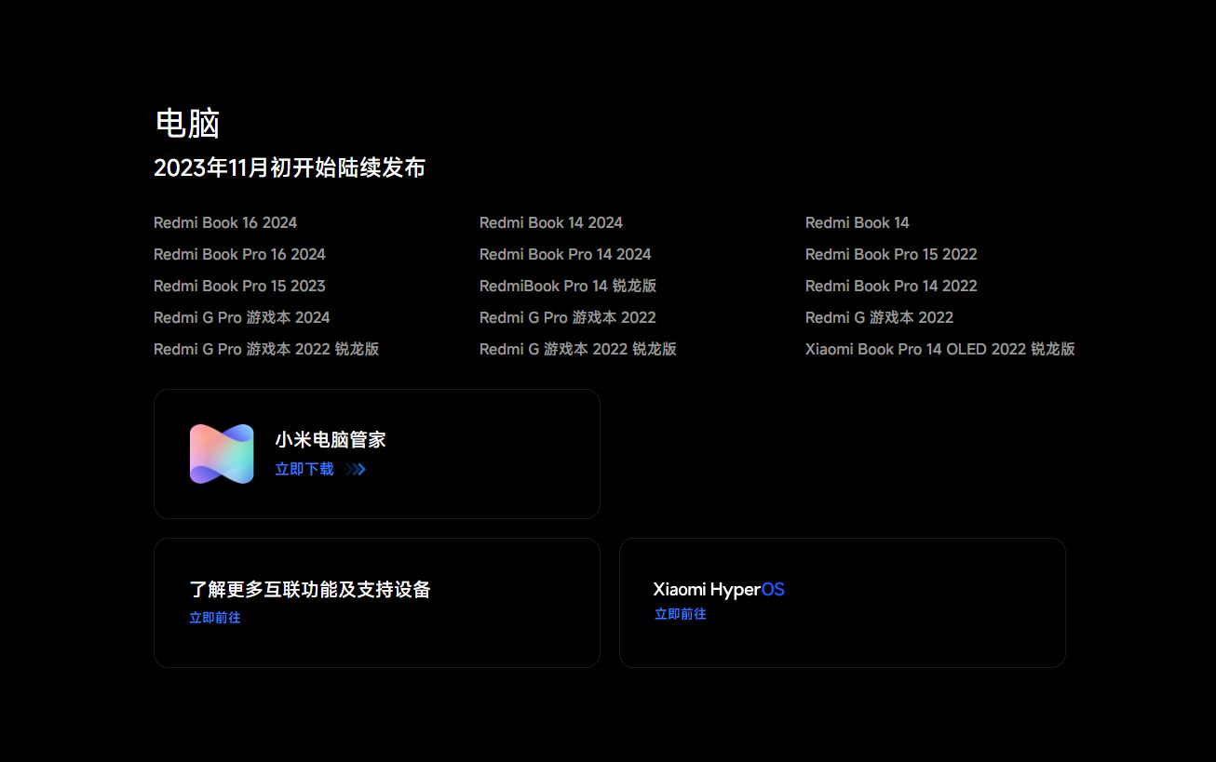Open 立即前往 under 了解更多互联功能及支持设备
1216x762 pixels.
215,618
